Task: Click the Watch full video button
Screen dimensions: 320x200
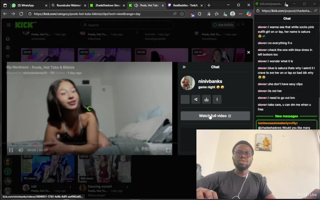Action: tap(215, 116)
